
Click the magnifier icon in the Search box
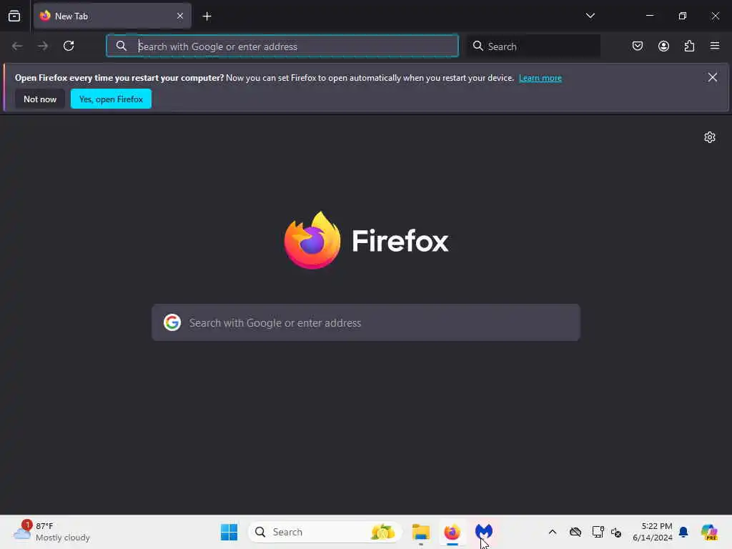(x=478, y=46)
